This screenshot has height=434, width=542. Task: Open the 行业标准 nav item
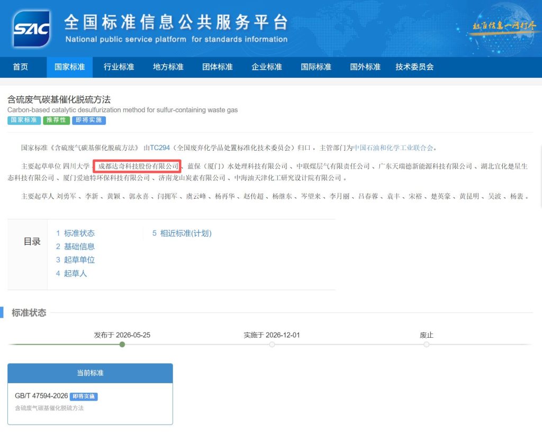[119, 67]
